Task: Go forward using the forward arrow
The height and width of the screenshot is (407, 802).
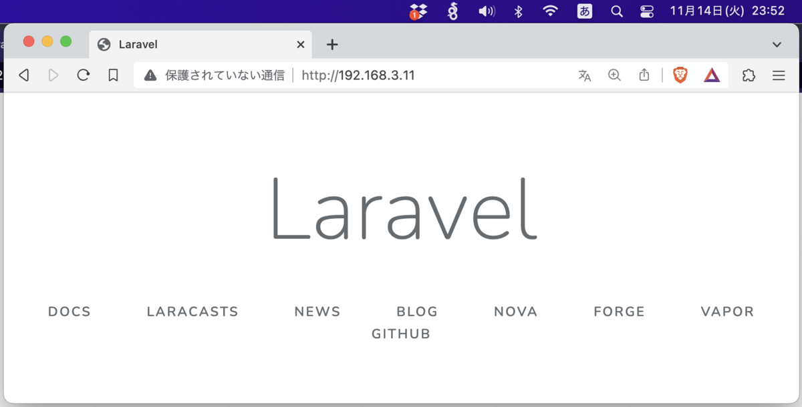Action: pos(53,75)
